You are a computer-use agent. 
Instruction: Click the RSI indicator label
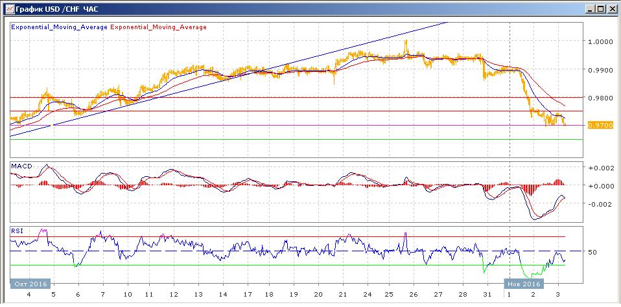(x=16, y=231)
